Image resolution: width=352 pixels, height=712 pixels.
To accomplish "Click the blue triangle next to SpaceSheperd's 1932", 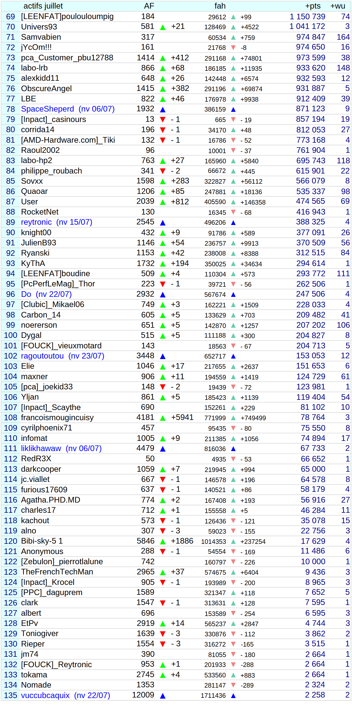I will coord(163,109).
